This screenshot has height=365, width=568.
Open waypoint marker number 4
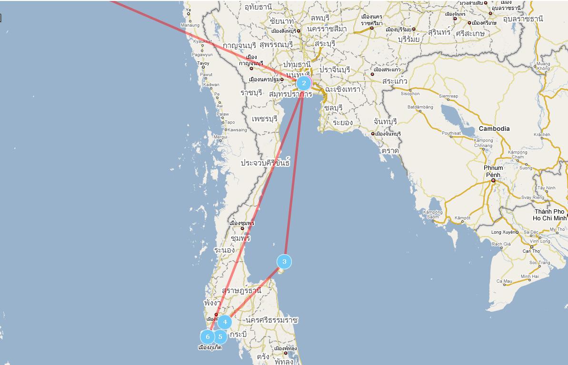225,322
